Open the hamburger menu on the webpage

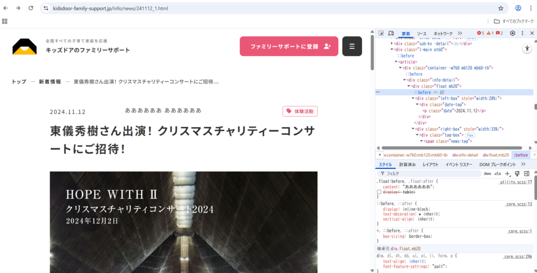click(352, 46)
